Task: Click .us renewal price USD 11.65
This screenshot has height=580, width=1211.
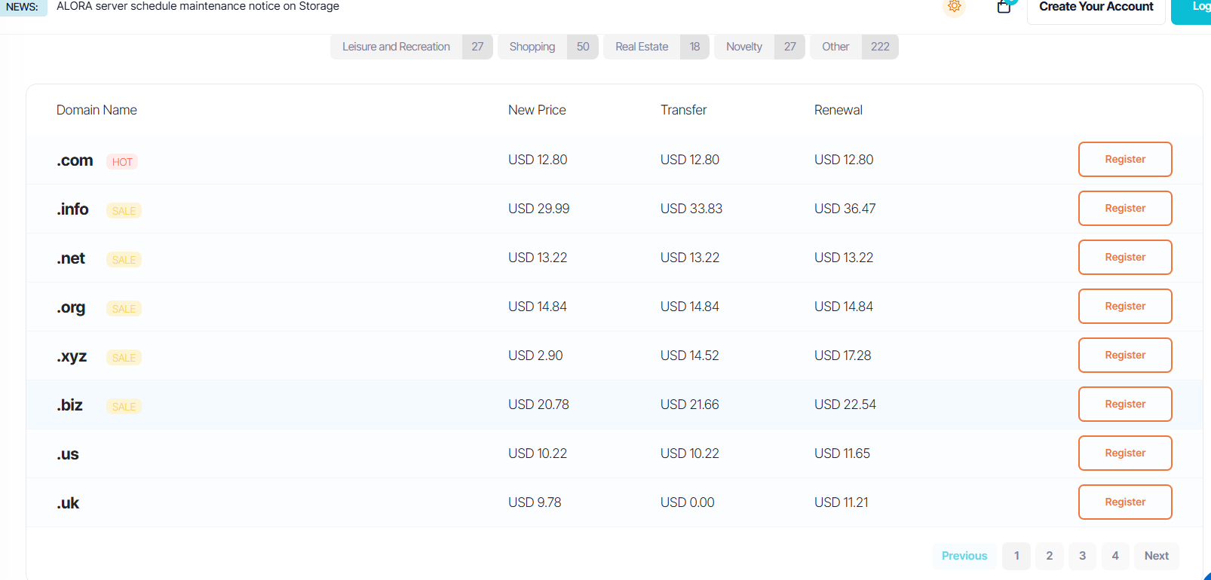Action: (x=842, y=453)
